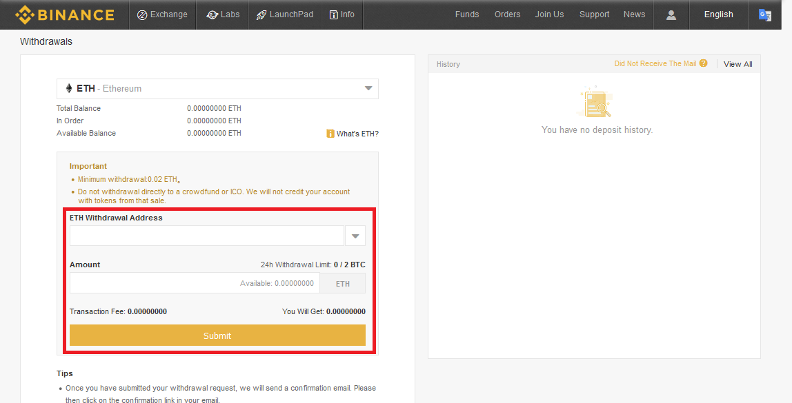
Task: Click Did Not Receive The Mail link
Action: click(655, 63)
